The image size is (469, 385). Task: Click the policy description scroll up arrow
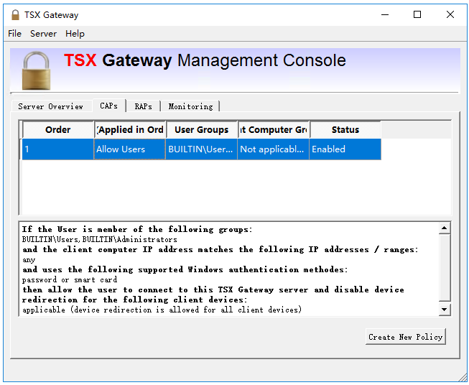(x=445, y=228)
